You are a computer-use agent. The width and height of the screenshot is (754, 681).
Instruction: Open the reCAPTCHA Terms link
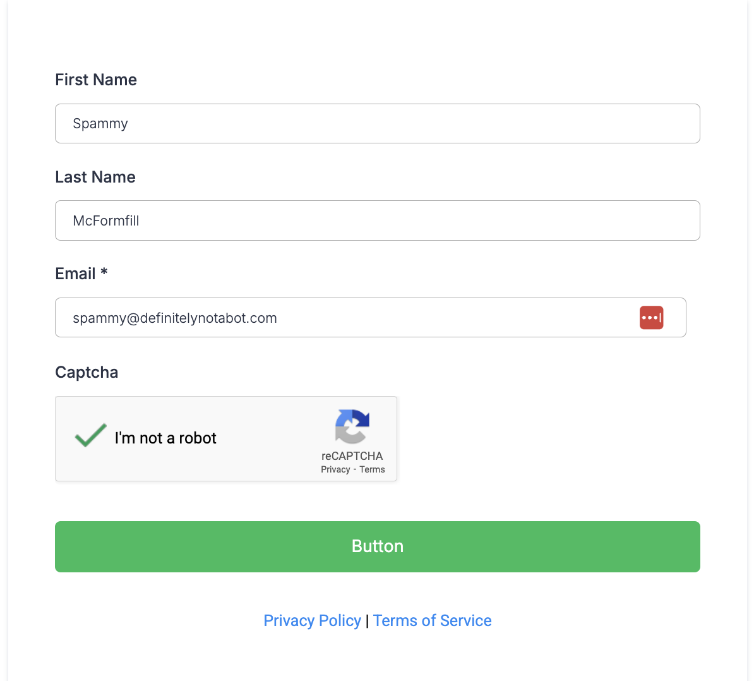372,469
